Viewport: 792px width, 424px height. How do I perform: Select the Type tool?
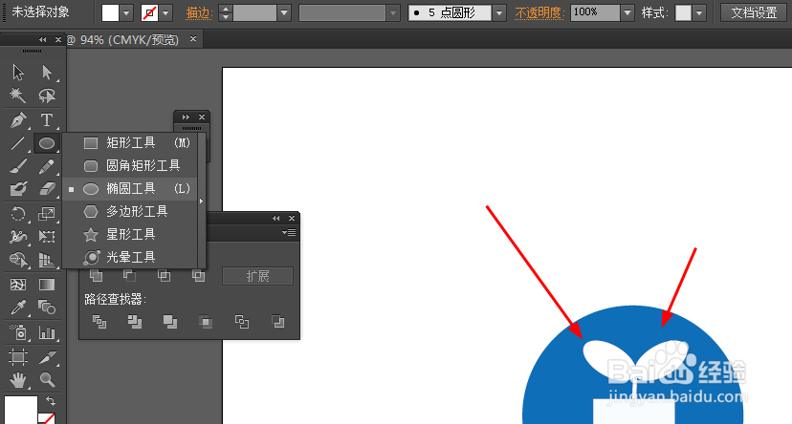pyautogui.click(x=47, y=120)
